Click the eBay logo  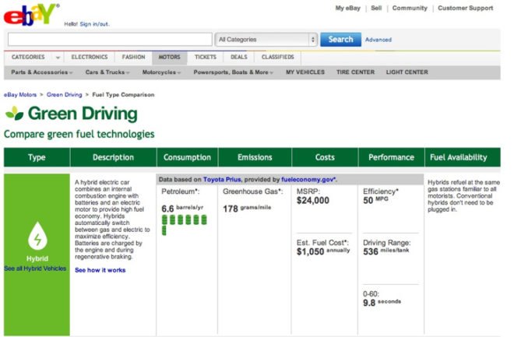[31, 15]
